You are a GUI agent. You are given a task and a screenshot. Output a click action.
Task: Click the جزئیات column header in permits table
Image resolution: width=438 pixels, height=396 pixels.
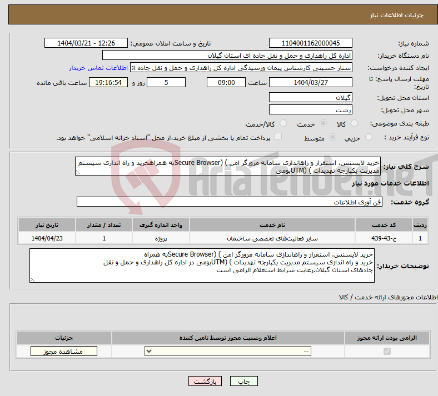pyautogui.click(x=64, y=338)
